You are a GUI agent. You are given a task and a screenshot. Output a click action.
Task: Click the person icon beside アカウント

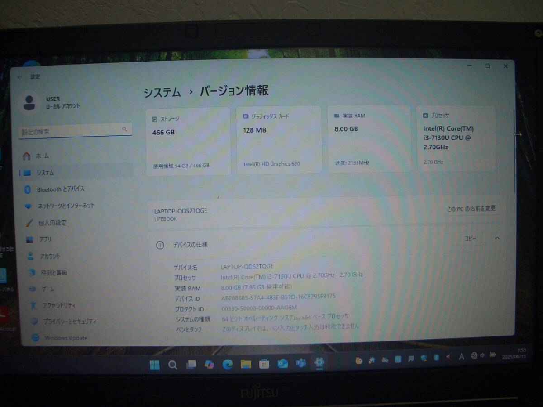click(x=30, y=256)
